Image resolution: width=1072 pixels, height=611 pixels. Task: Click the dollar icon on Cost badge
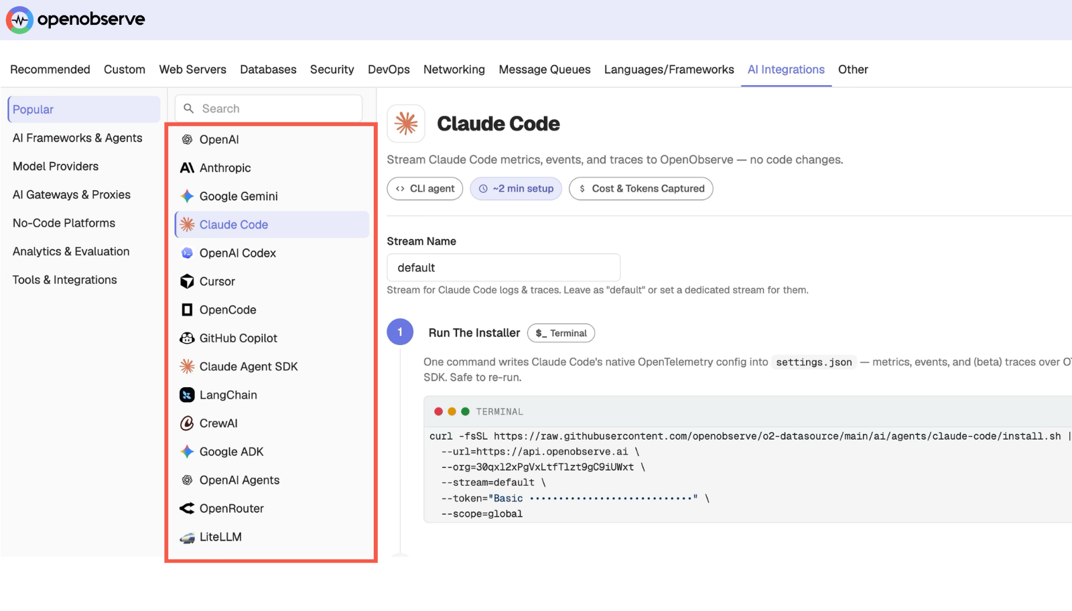582,189
